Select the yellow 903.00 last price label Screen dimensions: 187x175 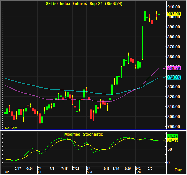coord(174,14)
